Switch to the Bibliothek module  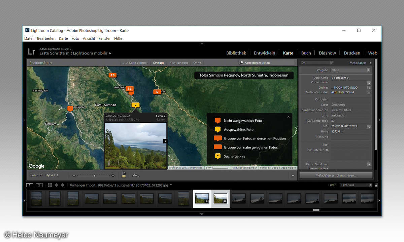click(236, 53)
